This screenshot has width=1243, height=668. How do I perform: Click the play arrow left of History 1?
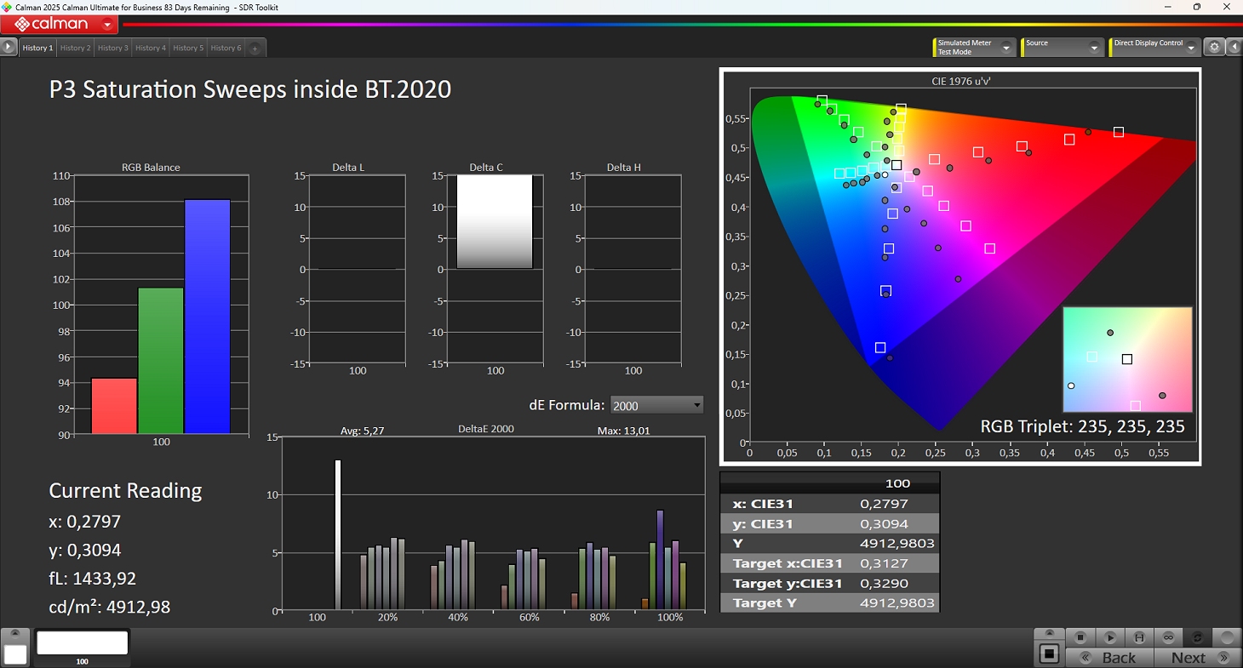[9, 48]
